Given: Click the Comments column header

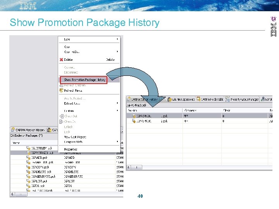Looking at the screenshot, I should click(190, 110).
